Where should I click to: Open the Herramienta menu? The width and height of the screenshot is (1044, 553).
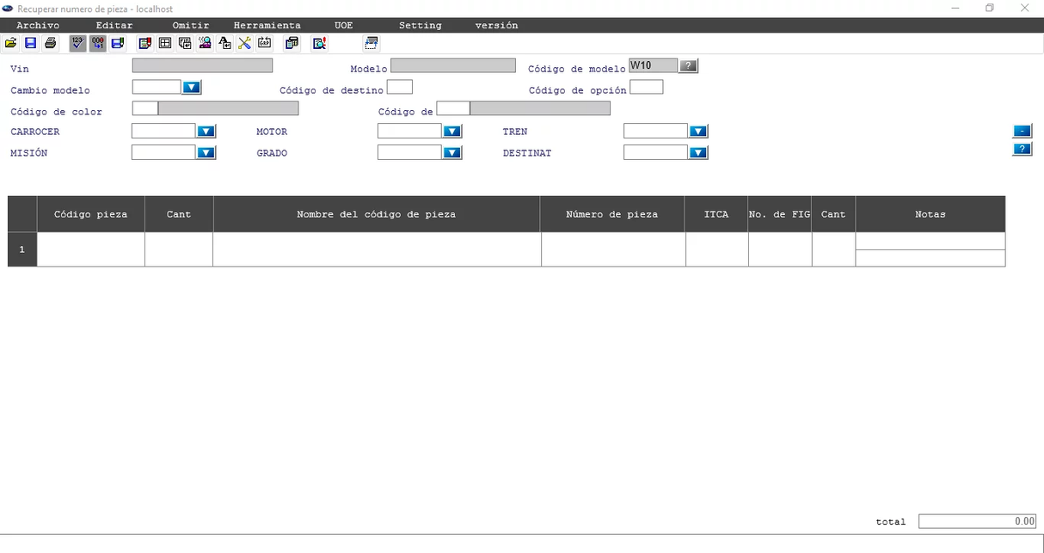click(267, 26)
